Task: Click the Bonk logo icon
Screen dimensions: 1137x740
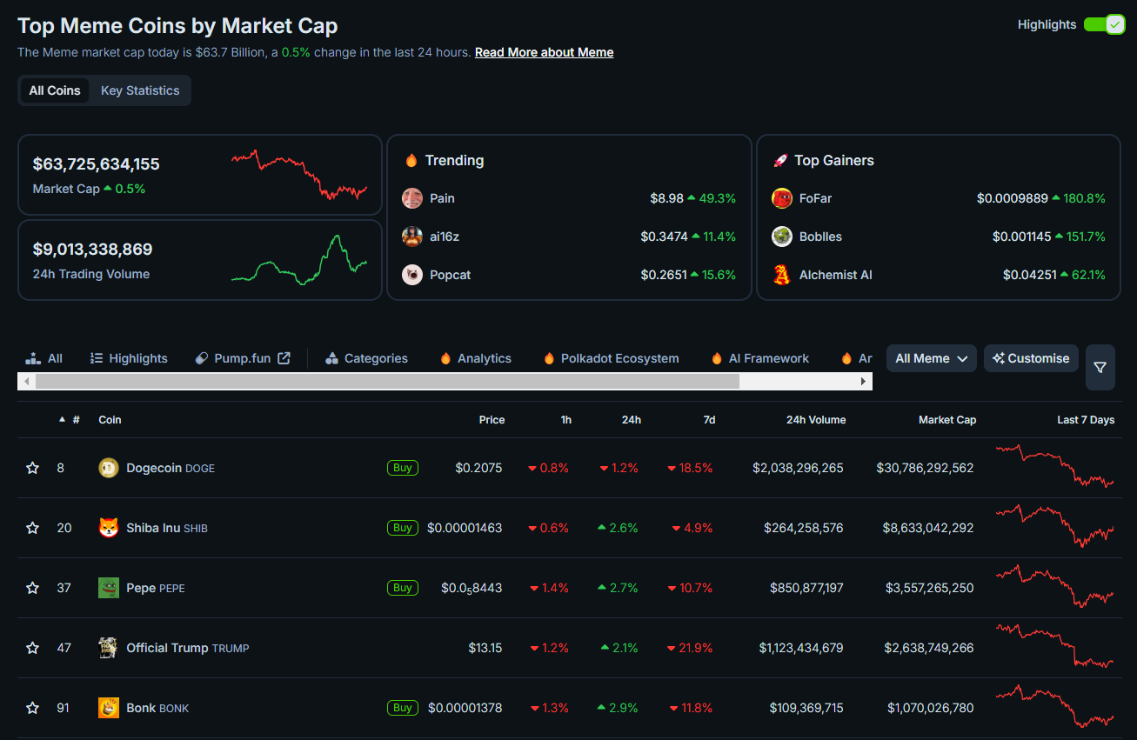Action: pos(109,708)
